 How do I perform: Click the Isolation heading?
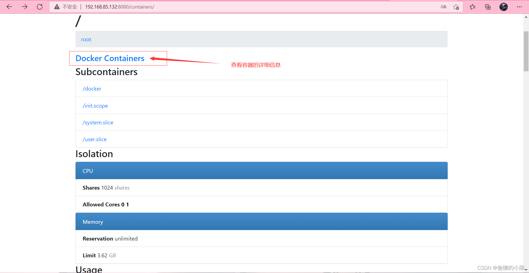pos(94,154)
